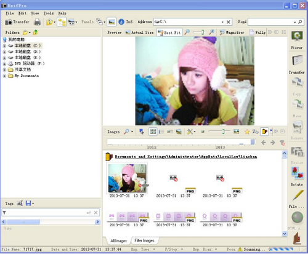Click the large thumbnail picture icon
Screen dimensions: 308x254
(x=237, y=132)
